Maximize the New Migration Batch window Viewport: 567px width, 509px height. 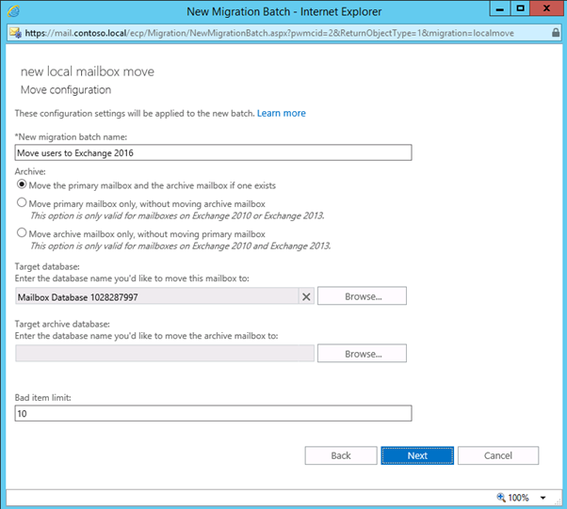coord(520,9)
